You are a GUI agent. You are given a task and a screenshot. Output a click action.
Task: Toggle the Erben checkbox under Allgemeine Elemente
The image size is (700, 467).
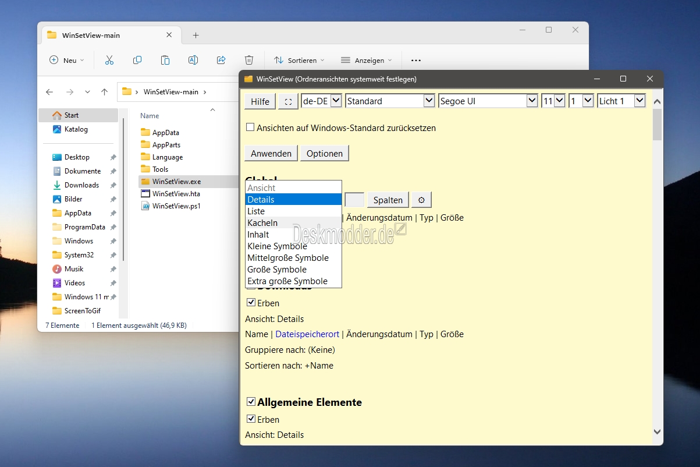point(251,419)
